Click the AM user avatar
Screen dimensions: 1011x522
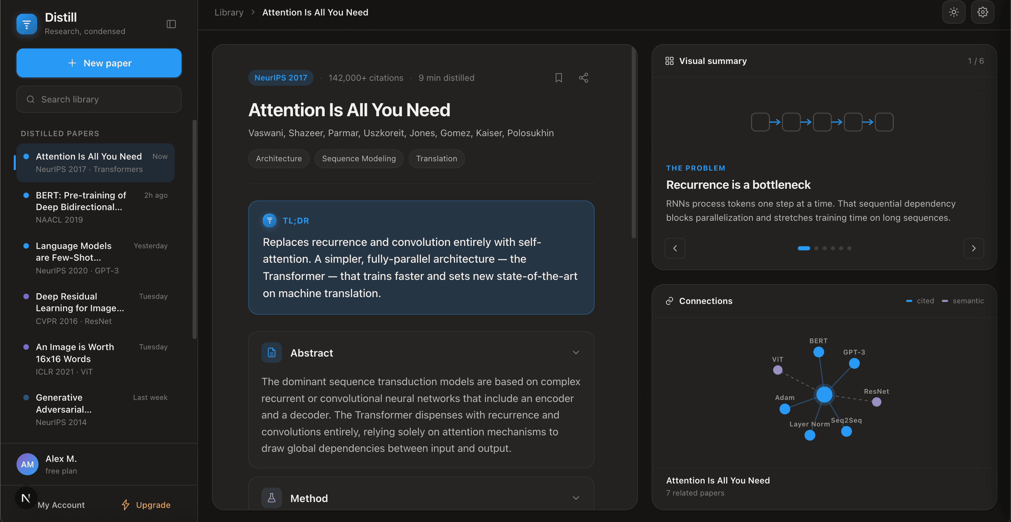[x=28, y=464]
